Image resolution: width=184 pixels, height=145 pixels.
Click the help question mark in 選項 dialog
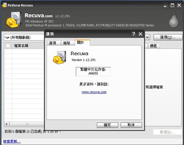click(133, 34)
